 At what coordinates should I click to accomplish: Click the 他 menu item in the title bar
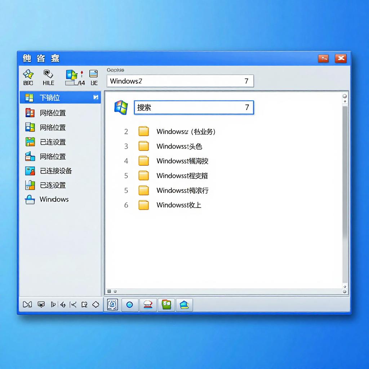[26, 58]
